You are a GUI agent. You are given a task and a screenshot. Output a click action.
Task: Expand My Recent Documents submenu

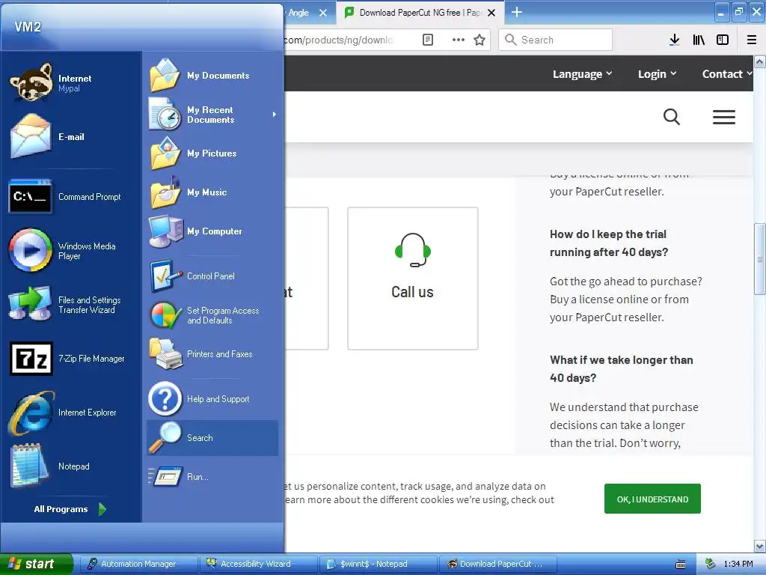click(212, 115)
